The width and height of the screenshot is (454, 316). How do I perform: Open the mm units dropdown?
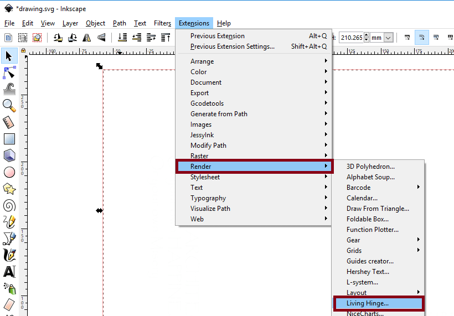point(381,38)
